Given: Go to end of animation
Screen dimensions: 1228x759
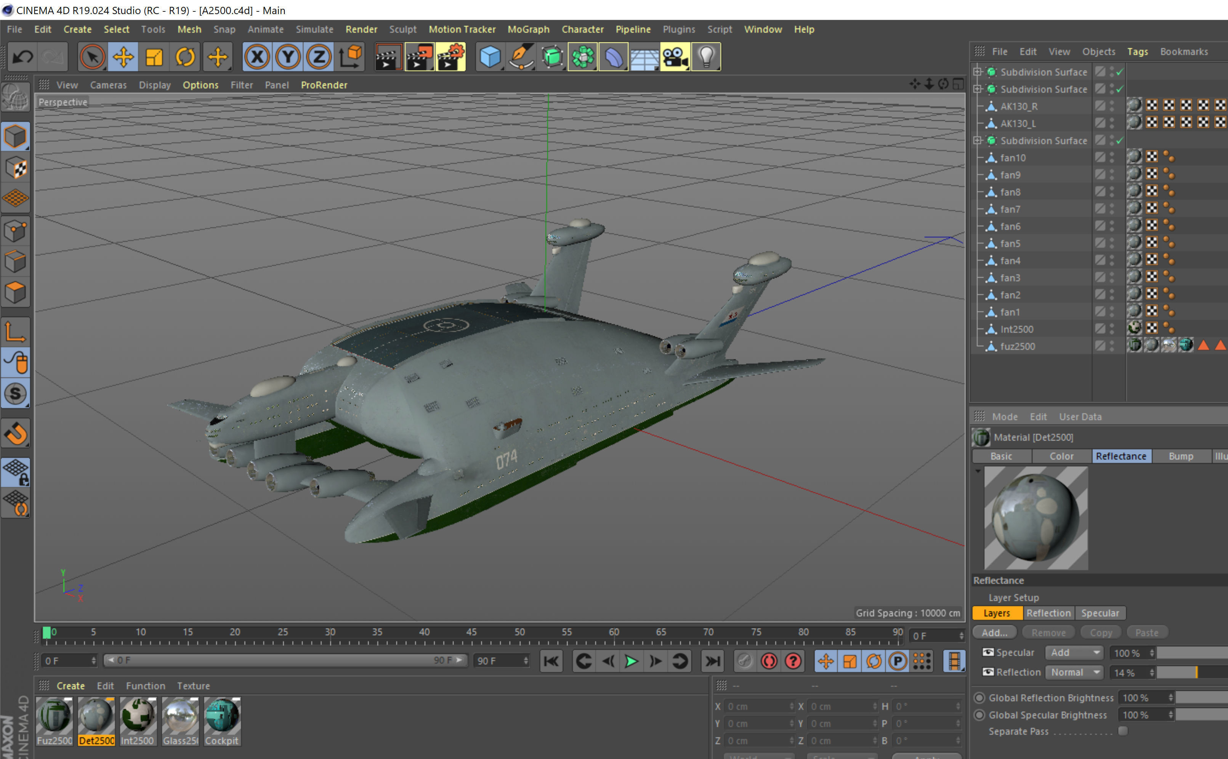Looking at the screenshot, I should click(x=712, y=661).
